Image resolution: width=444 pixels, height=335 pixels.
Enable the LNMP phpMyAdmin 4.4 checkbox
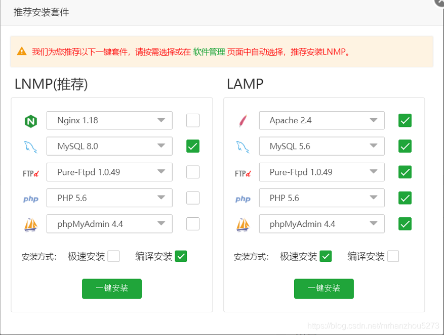point(193,224)
